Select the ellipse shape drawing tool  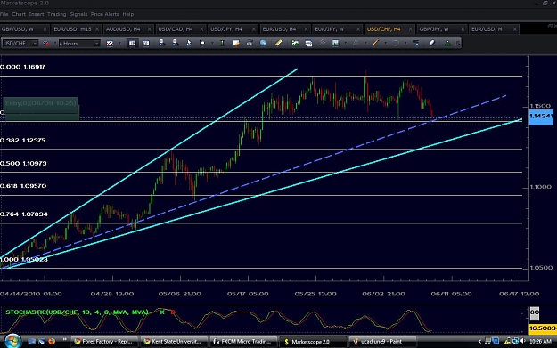tap(396, 43)
